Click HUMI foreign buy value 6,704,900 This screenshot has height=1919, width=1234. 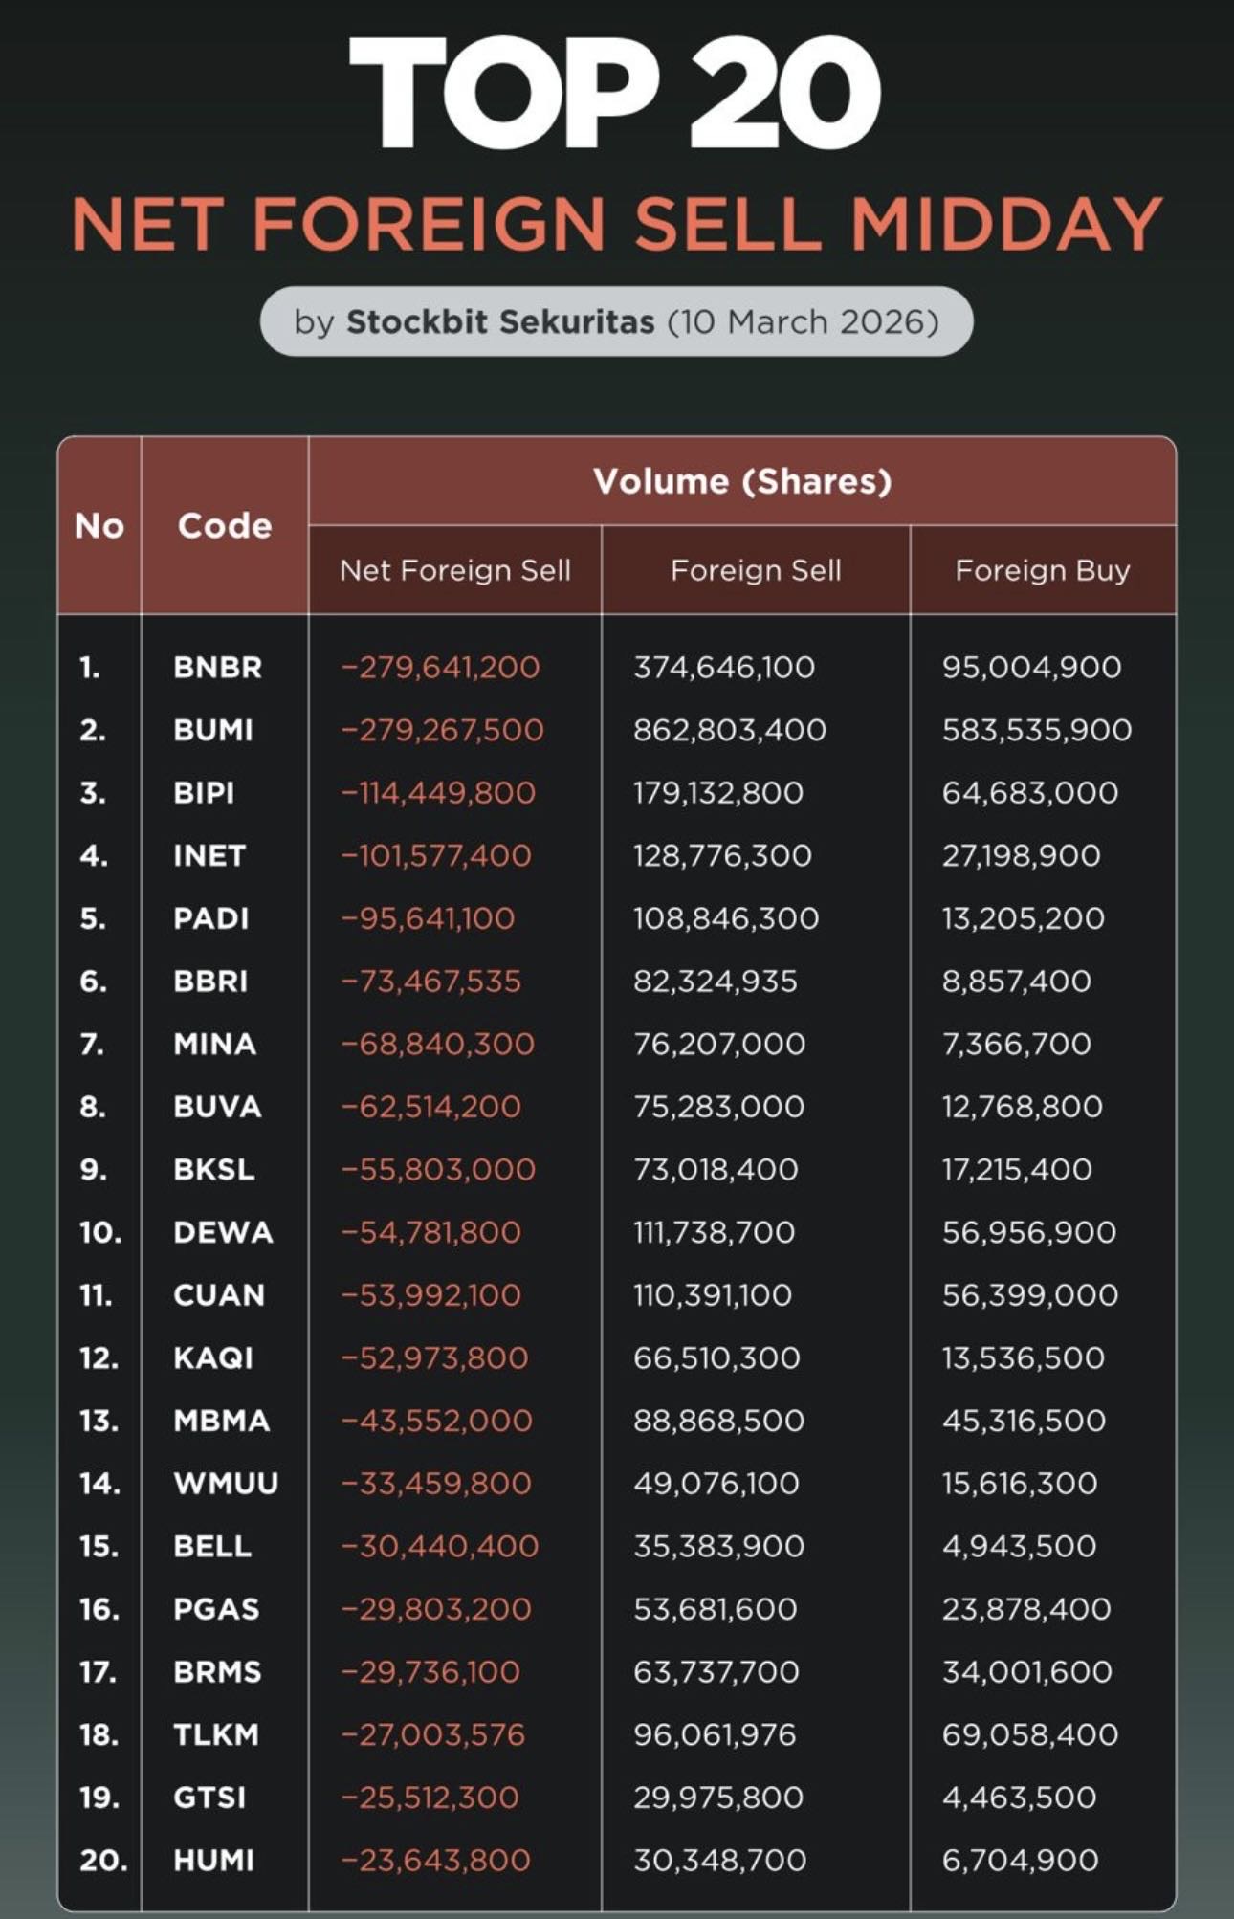[1020, 1860]
